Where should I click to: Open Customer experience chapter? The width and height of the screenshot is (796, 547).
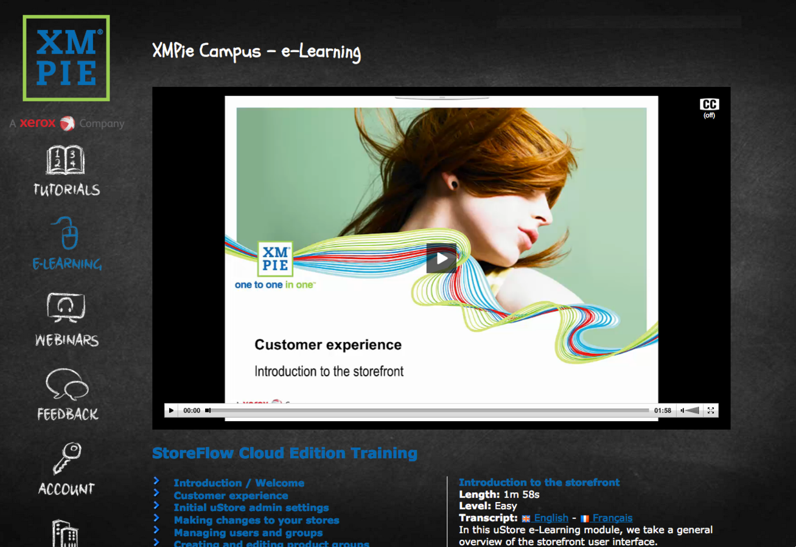pos(231,495)
